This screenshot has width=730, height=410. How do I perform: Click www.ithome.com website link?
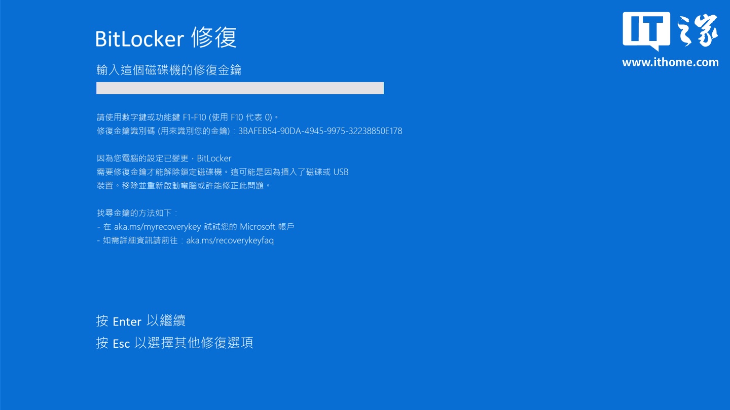click(670, 63)
